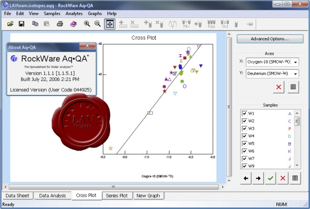Remove axis pair with the red X under Axes
310x209 pixels.
(x=278, y=87)
